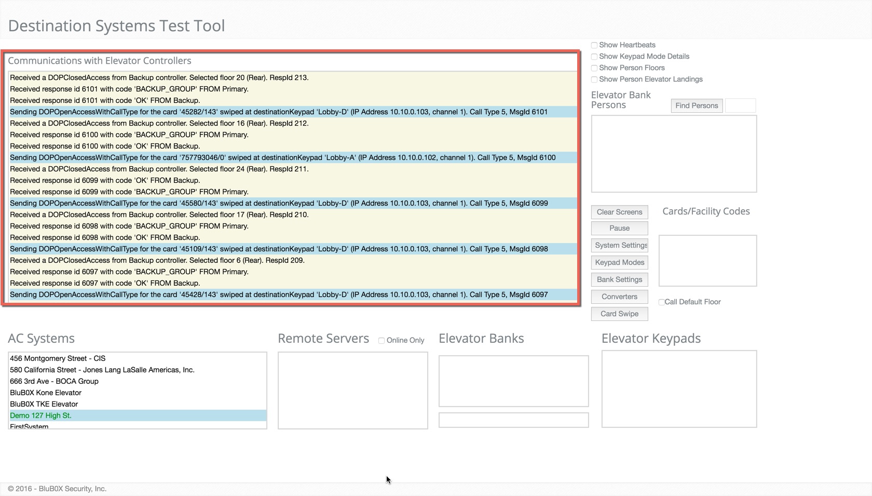Check the Online Only filter for Remote Servers
Image resolution: width=872 pixels, height=496 pixels.
382,340
